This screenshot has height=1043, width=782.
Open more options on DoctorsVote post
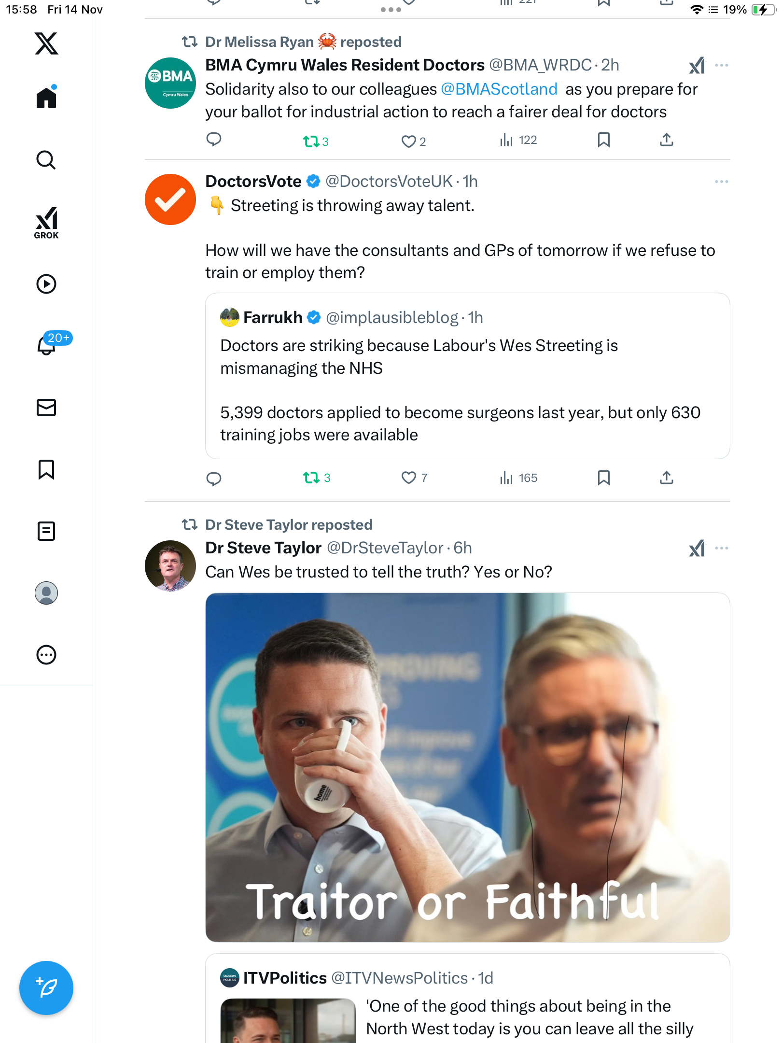click(721, 182)
